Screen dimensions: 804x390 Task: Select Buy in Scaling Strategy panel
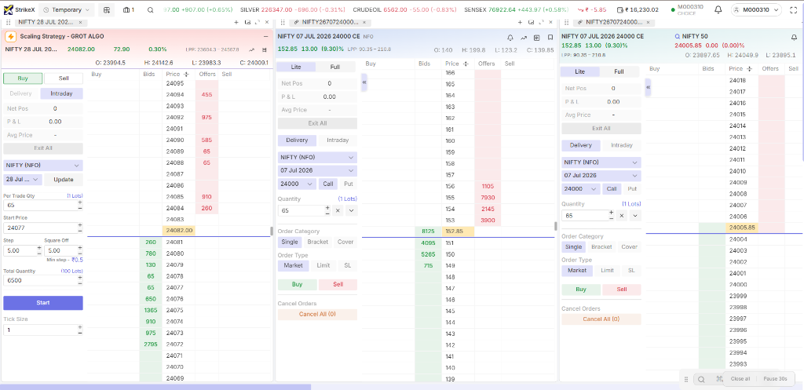pos(23,78)
